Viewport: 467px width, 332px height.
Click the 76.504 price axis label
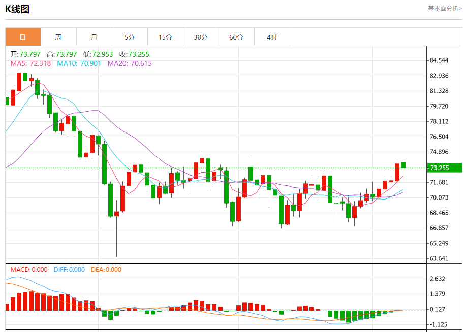tap(439, 137)
